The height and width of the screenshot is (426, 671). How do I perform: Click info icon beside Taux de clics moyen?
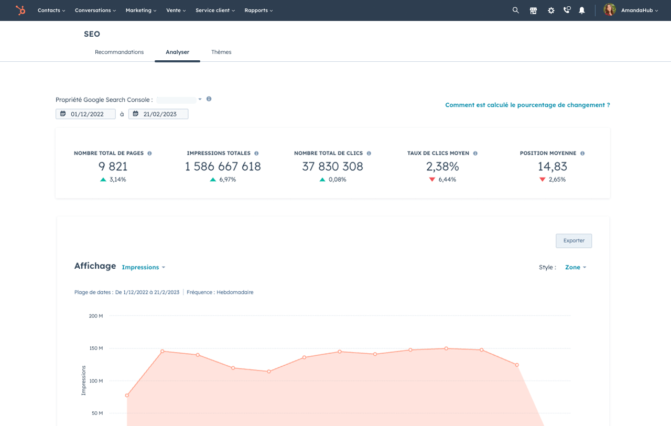(475, 154)
